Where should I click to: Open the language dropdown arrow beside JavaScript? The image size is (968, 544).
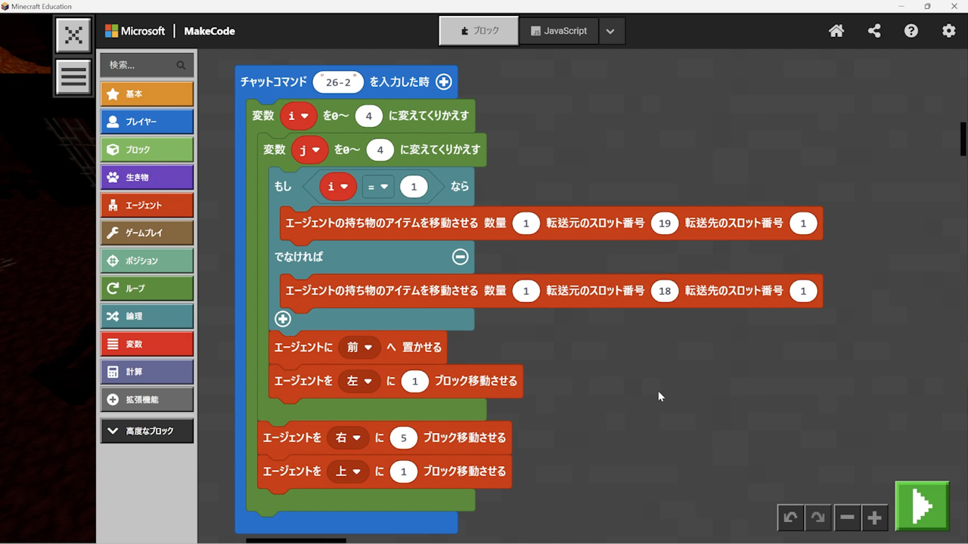pyautogui.click(x=610, y=31)
